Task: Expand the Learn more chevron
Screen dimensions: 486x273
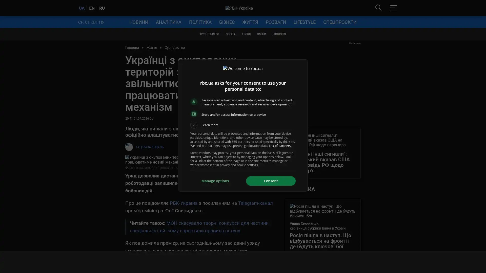Action: [x=194, y=125]
